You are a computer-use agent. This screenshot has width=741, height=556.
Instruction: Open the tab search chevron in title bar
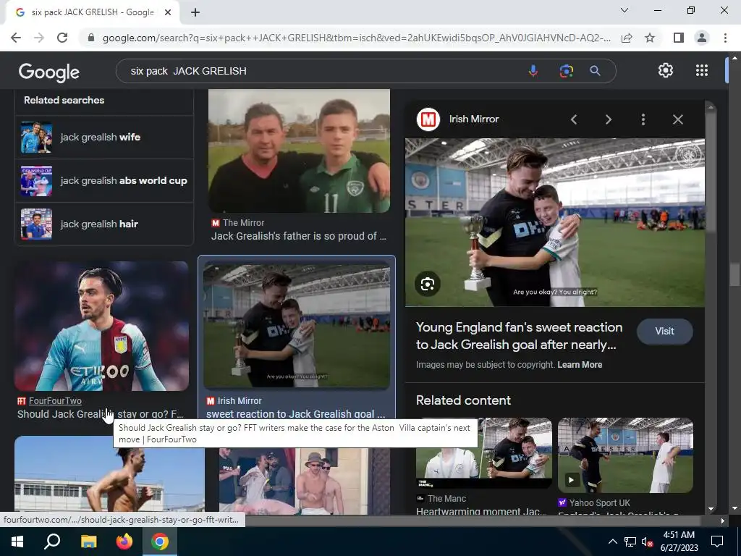coord(624,10)
